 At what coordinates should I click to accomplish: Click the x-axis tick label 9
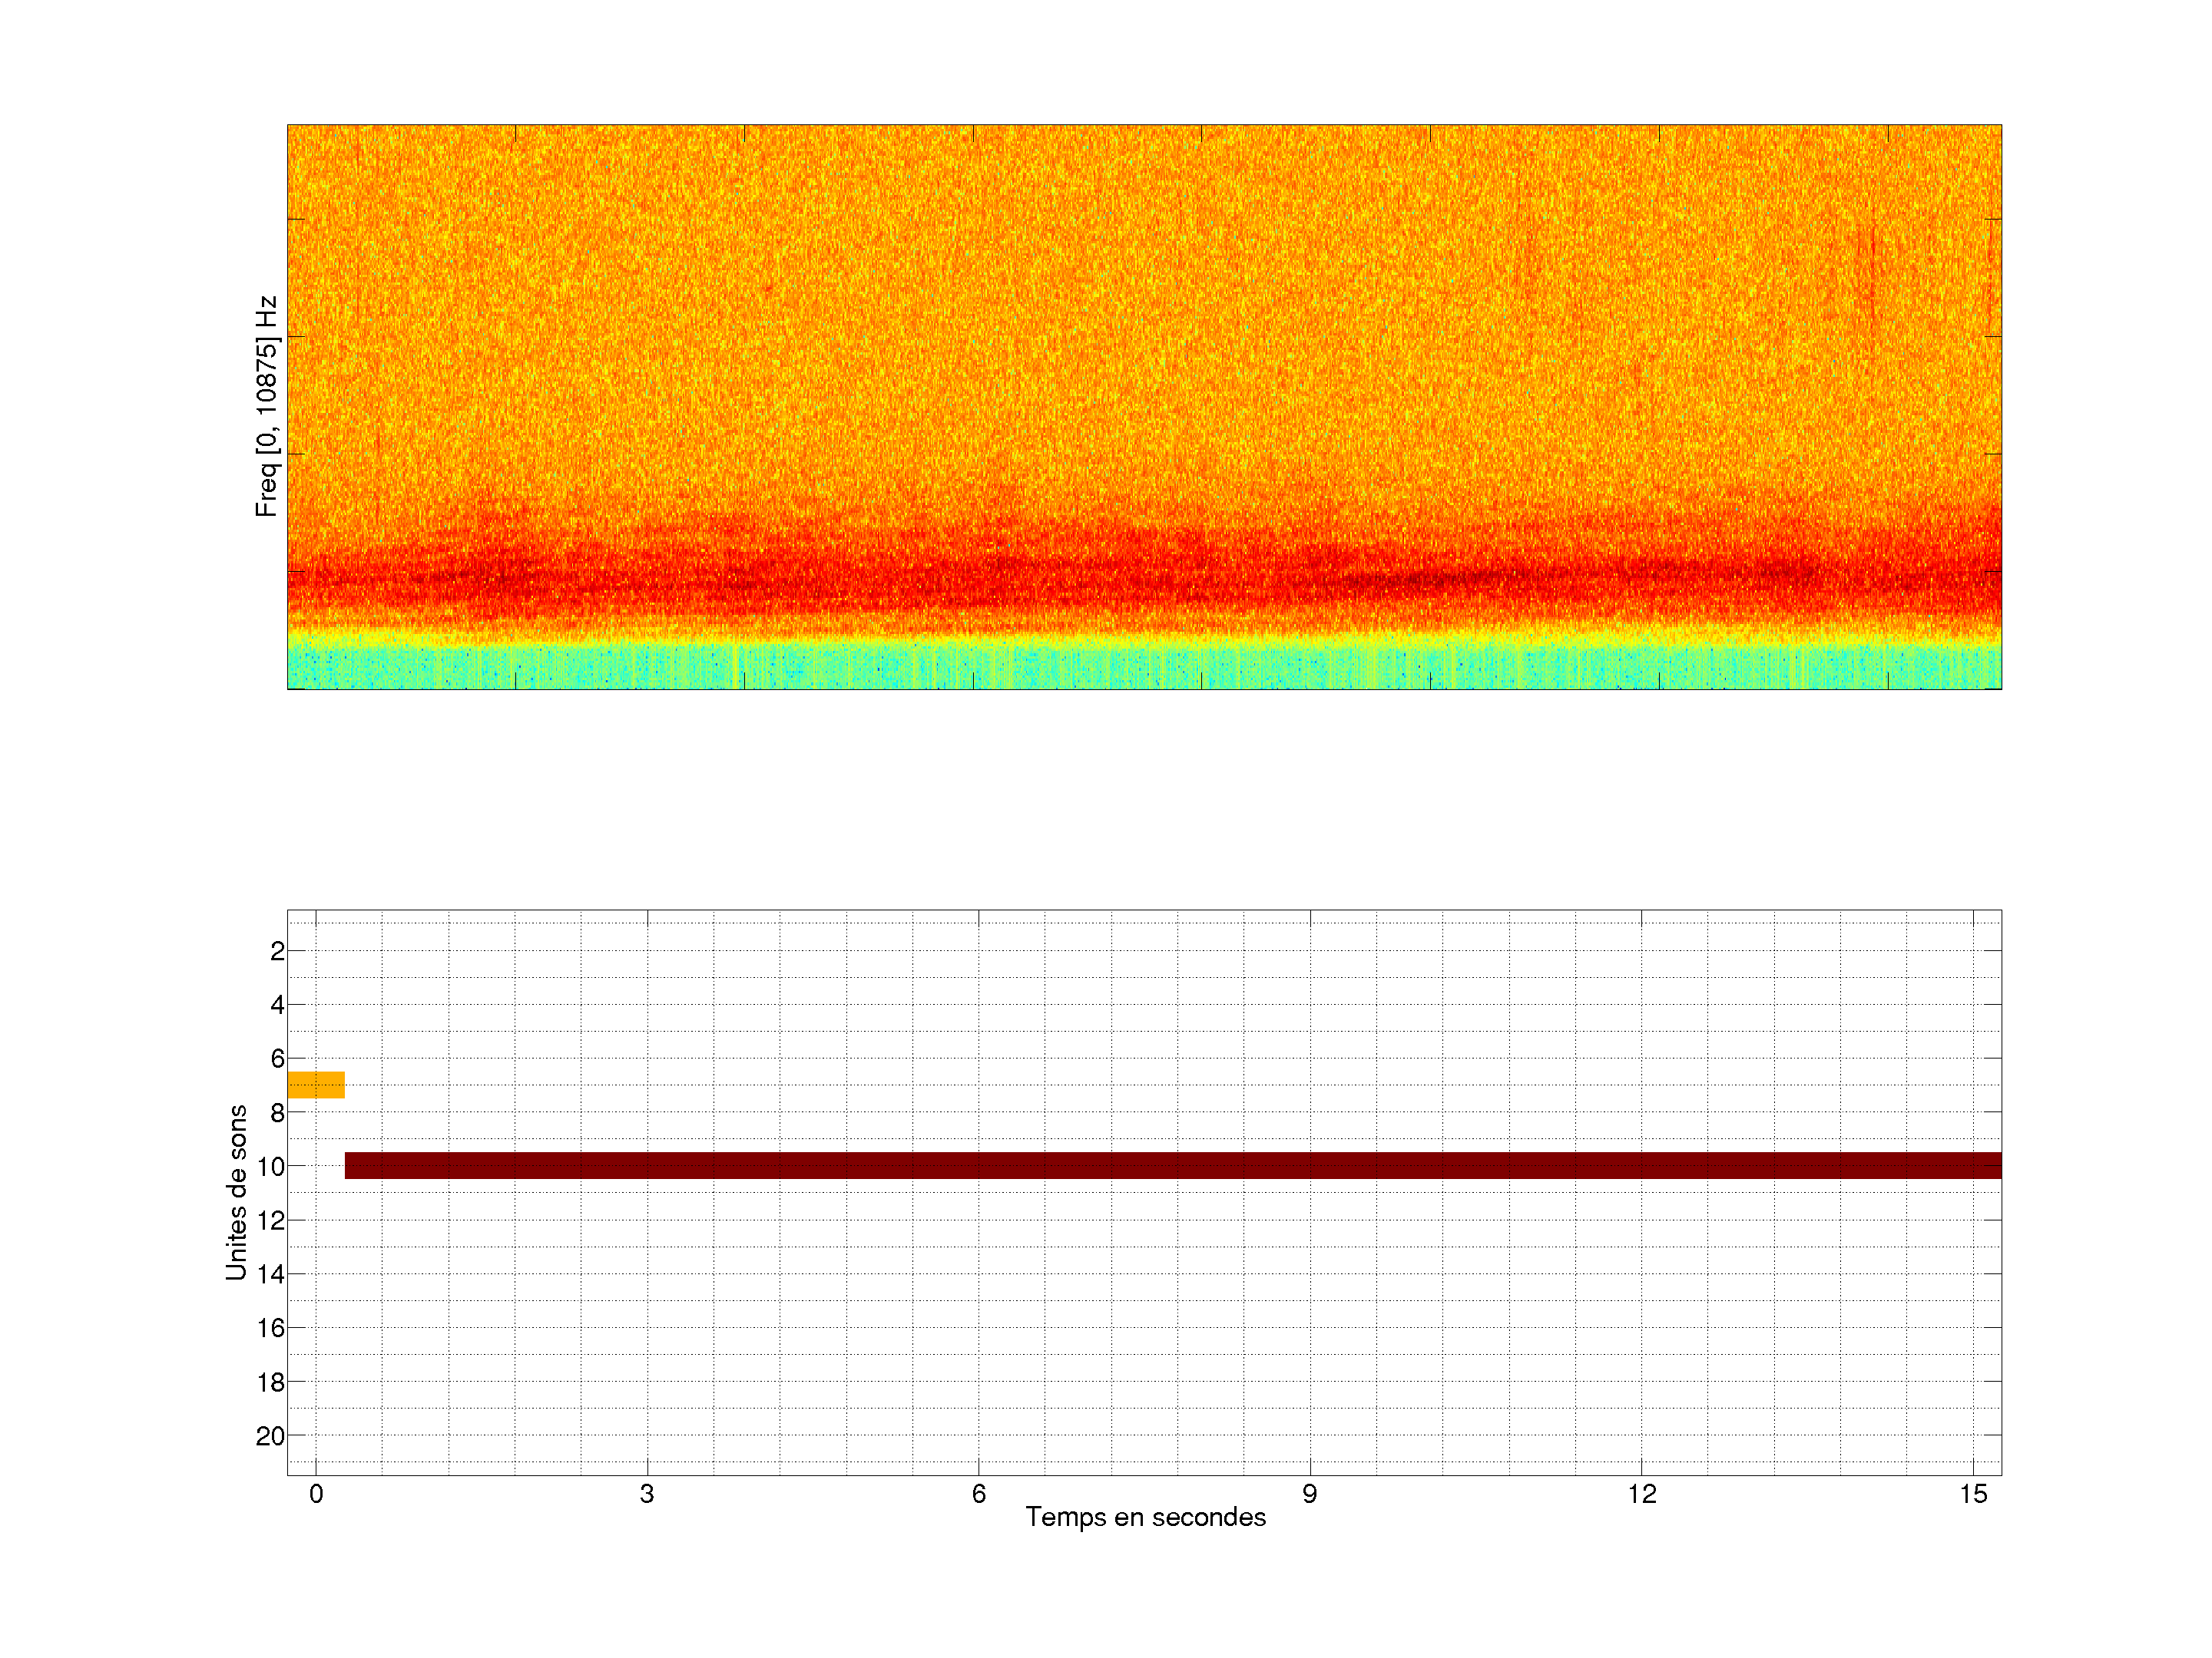(1310, 1494)
